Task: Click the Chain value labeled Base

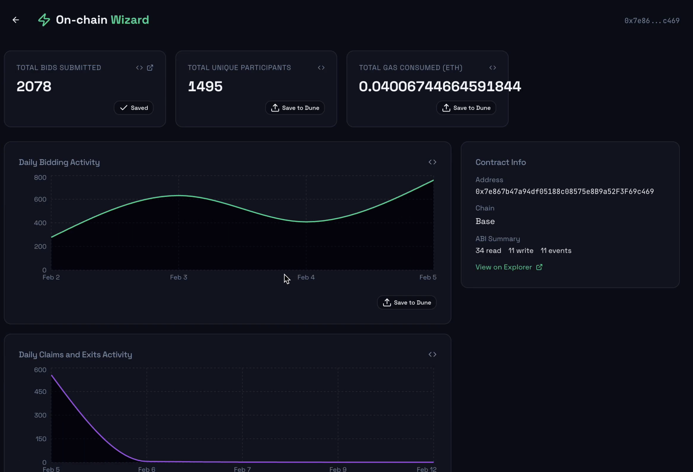Action: 485,221
